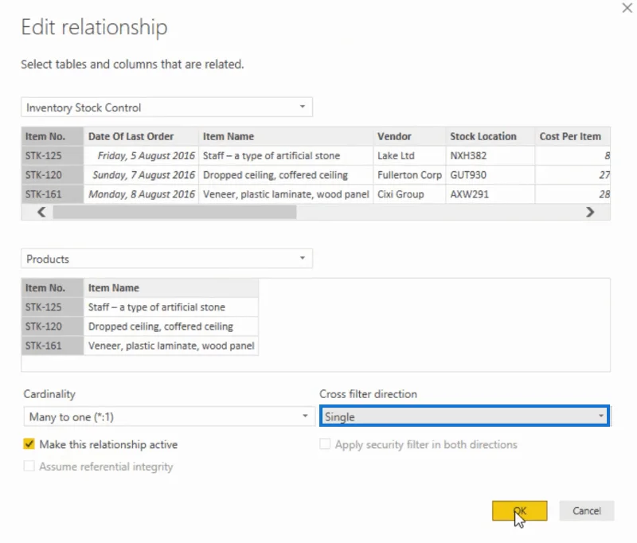Click Fullerton Corp vendor cell
This screenshot has width=637, height=543.
click(x=409, y=175)
